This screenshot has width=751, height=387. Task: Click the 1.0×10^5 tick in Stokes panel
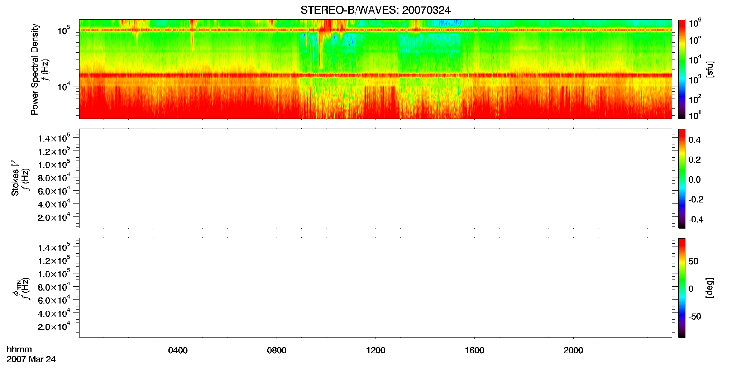(54, 164)
